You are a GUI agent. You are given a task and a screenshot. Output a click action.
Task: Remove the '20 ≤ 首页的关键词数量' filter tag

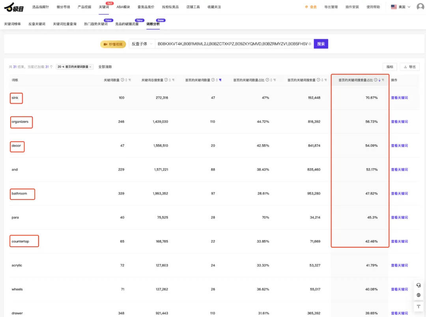[90, 67]
